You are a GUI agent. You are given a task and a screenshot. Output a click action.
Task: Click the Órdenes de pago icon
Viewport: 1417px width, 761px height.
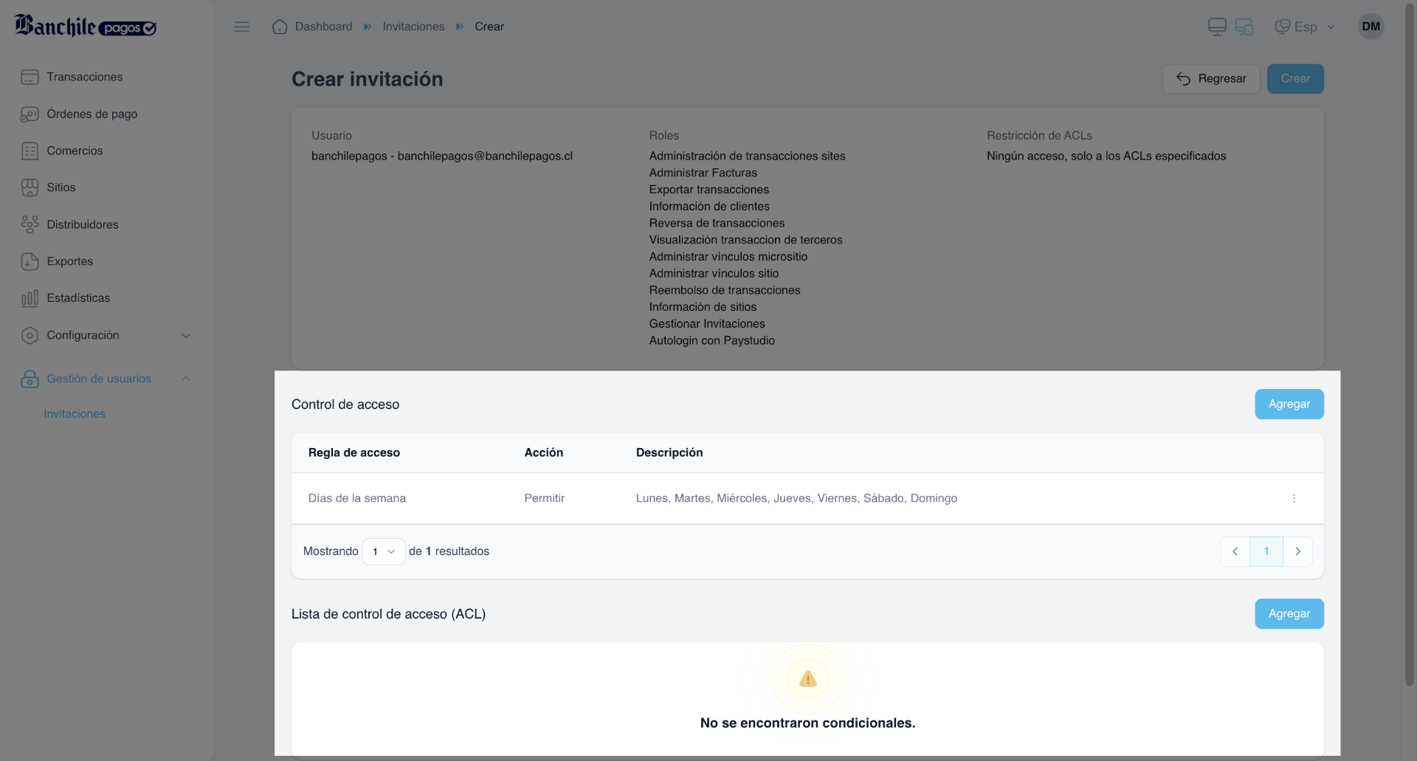click(30, 114)
